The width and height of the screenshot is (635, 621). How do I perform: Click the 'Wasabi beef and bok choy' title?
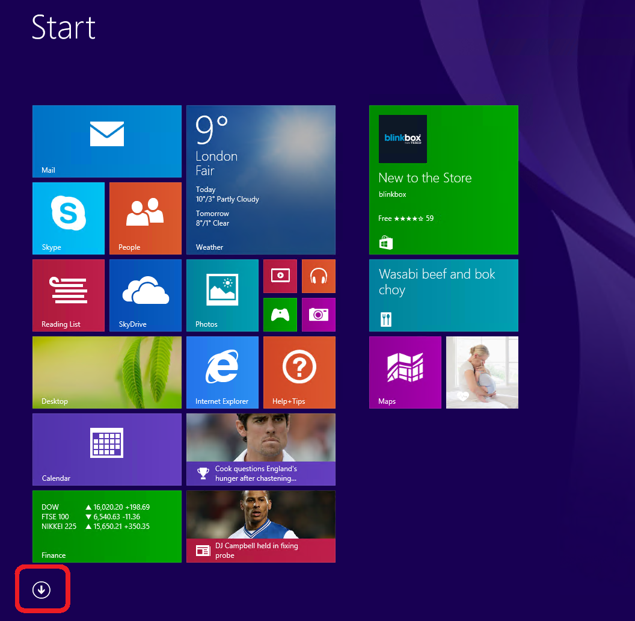[x=437, y=282]
